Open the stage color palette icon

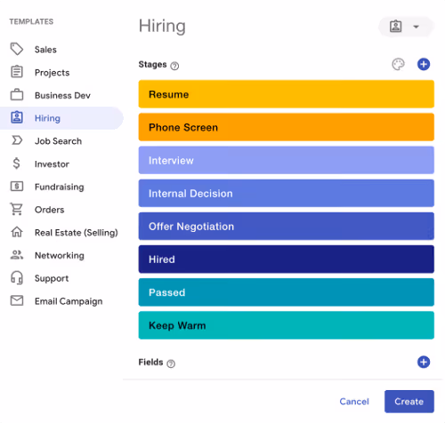click(398, 64)
